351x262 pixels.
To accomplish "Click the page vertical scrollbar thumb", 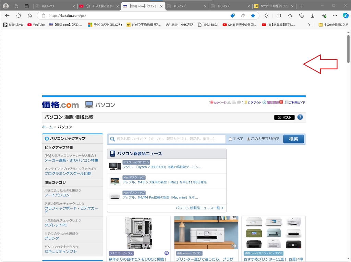I will point(348,49).
